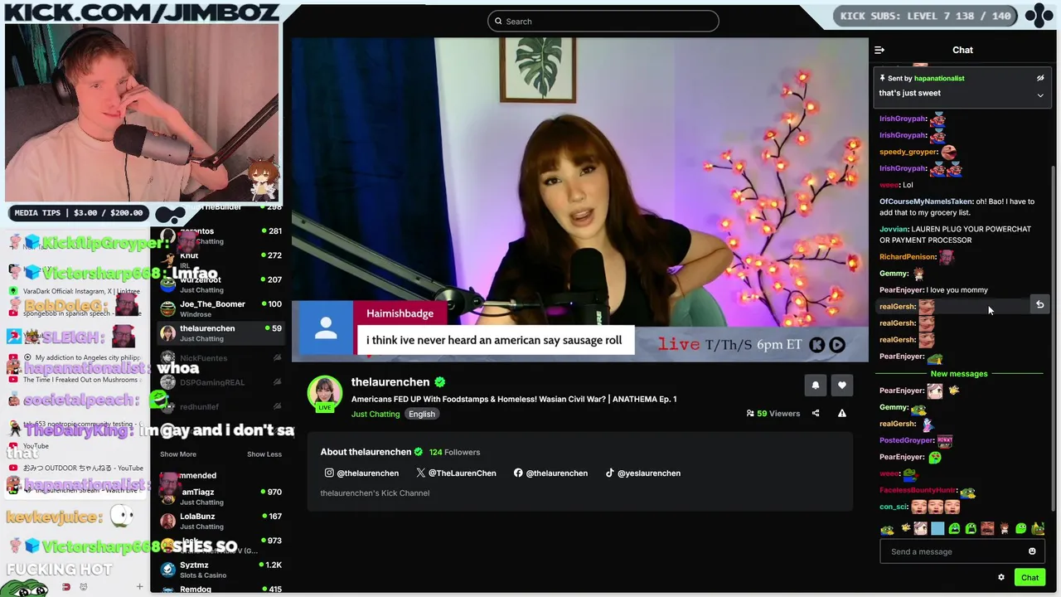Insert blue square emote from quick bar

tap(937, 529)
